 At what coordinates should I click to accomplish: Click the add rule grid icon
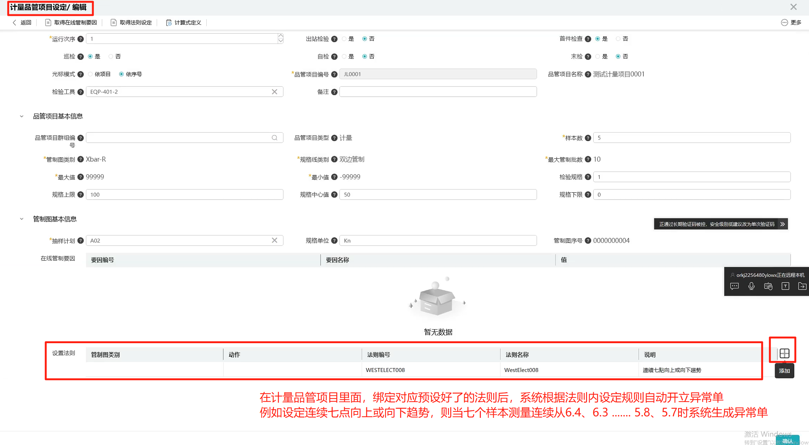[784, 353]
